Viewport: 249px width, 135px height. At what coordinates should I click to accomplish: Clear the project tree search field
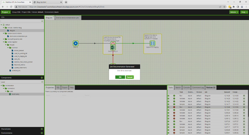tap(42, 21)
